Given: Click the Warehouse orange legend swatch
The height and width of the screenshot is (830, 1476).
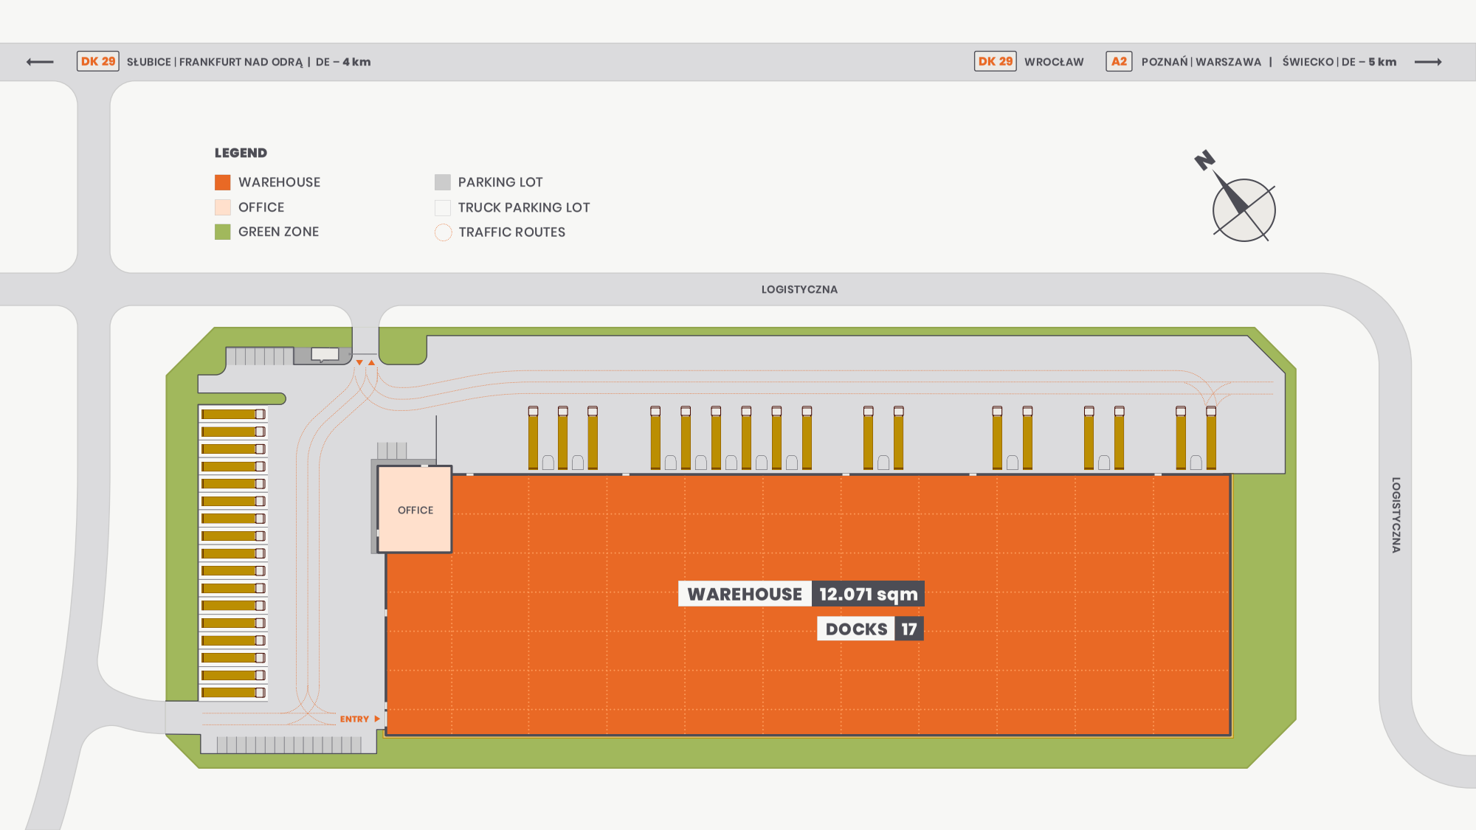Looking at the screenshot, I should (x=222, y=182).
